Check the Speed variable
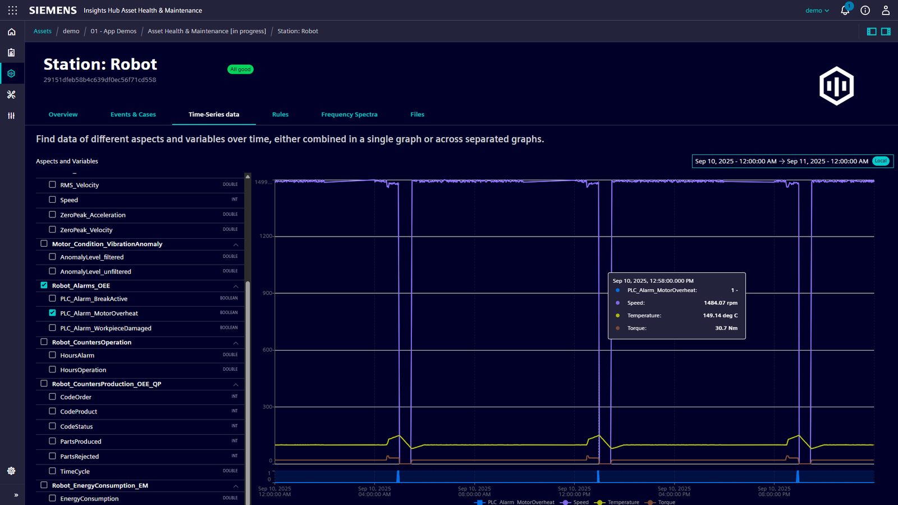 [52, 199]
